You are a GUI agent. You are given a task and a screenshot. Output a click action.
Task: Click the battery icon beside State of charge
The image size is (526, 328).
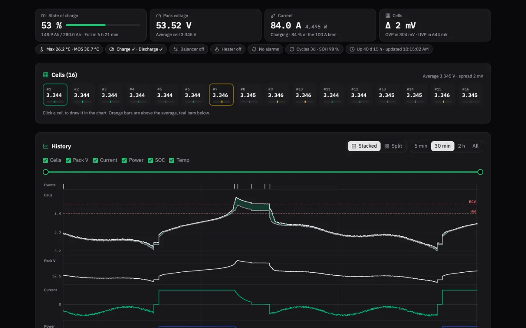pos(44,16)
